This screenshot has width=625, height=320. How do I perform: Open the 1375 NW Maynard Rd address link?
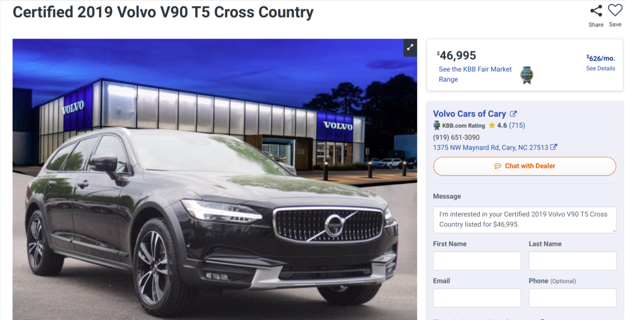pos(491,147)
